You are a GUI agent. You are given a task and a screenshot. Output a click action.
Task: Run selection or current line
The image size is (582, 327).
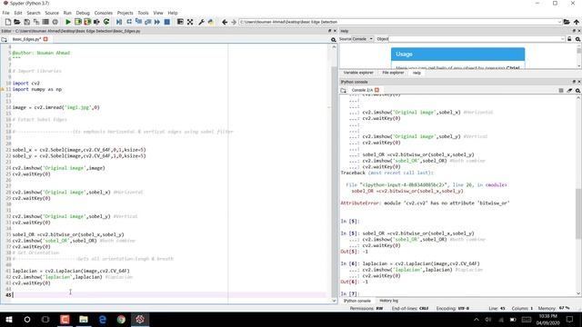(97, 22)
